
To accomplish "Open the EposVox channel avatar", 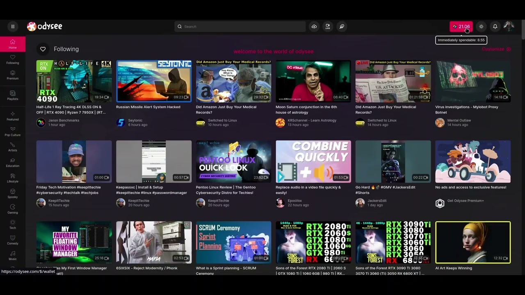I will coord(280,203).
